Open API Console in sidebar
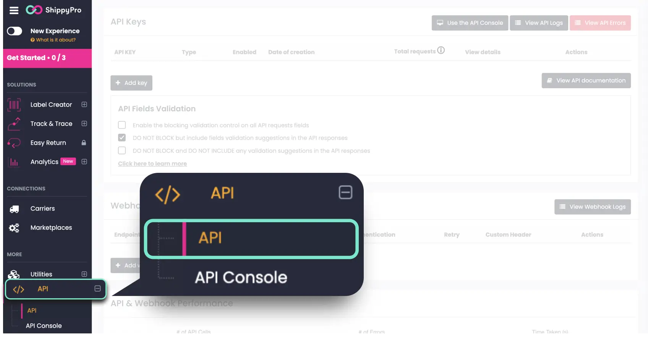648x338 pixels. (44, 326)
